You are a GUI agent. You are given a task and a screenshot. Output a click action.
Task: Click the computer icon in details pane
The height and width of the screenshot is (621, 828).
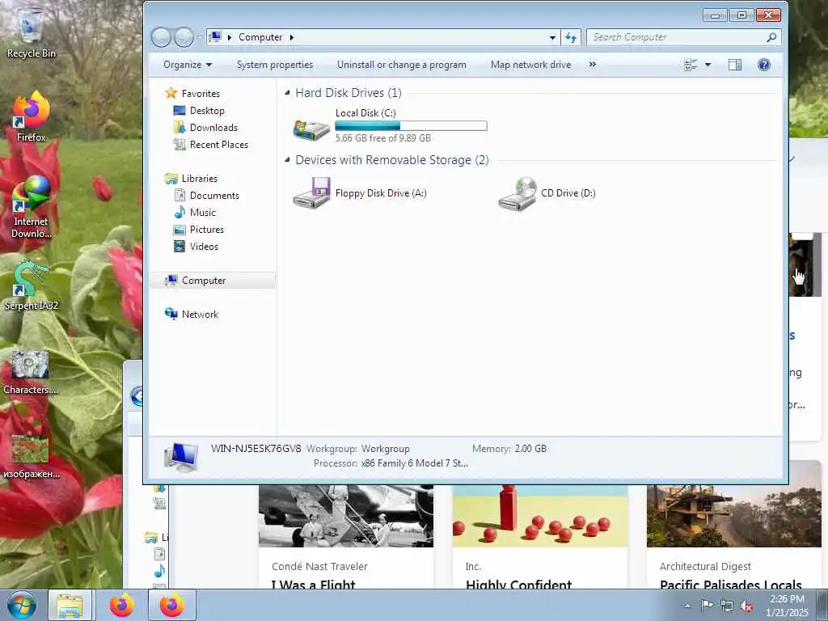(180, 456)
